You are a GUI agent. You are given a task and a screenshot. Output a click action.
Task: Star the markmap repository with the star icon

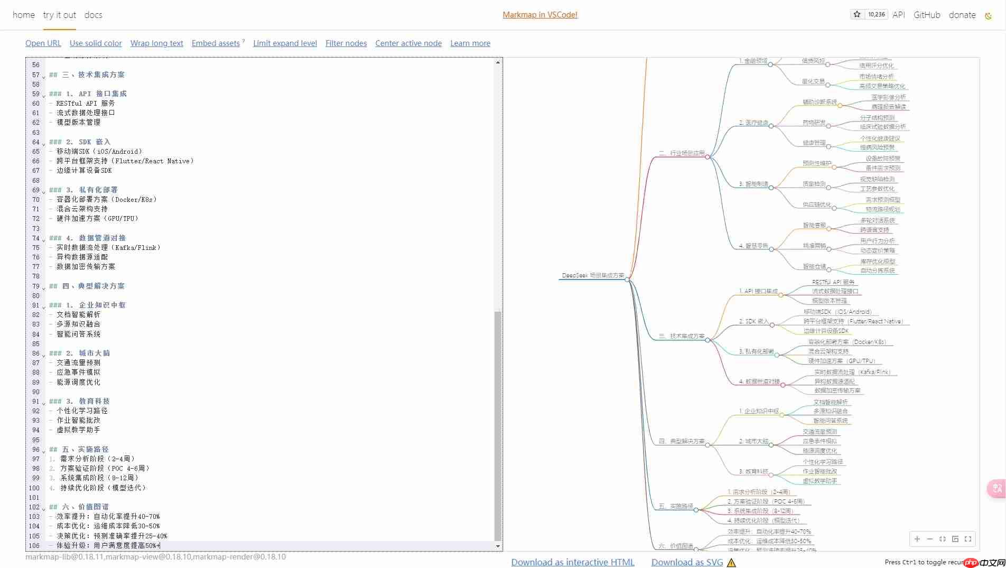(x=857, y=14)
